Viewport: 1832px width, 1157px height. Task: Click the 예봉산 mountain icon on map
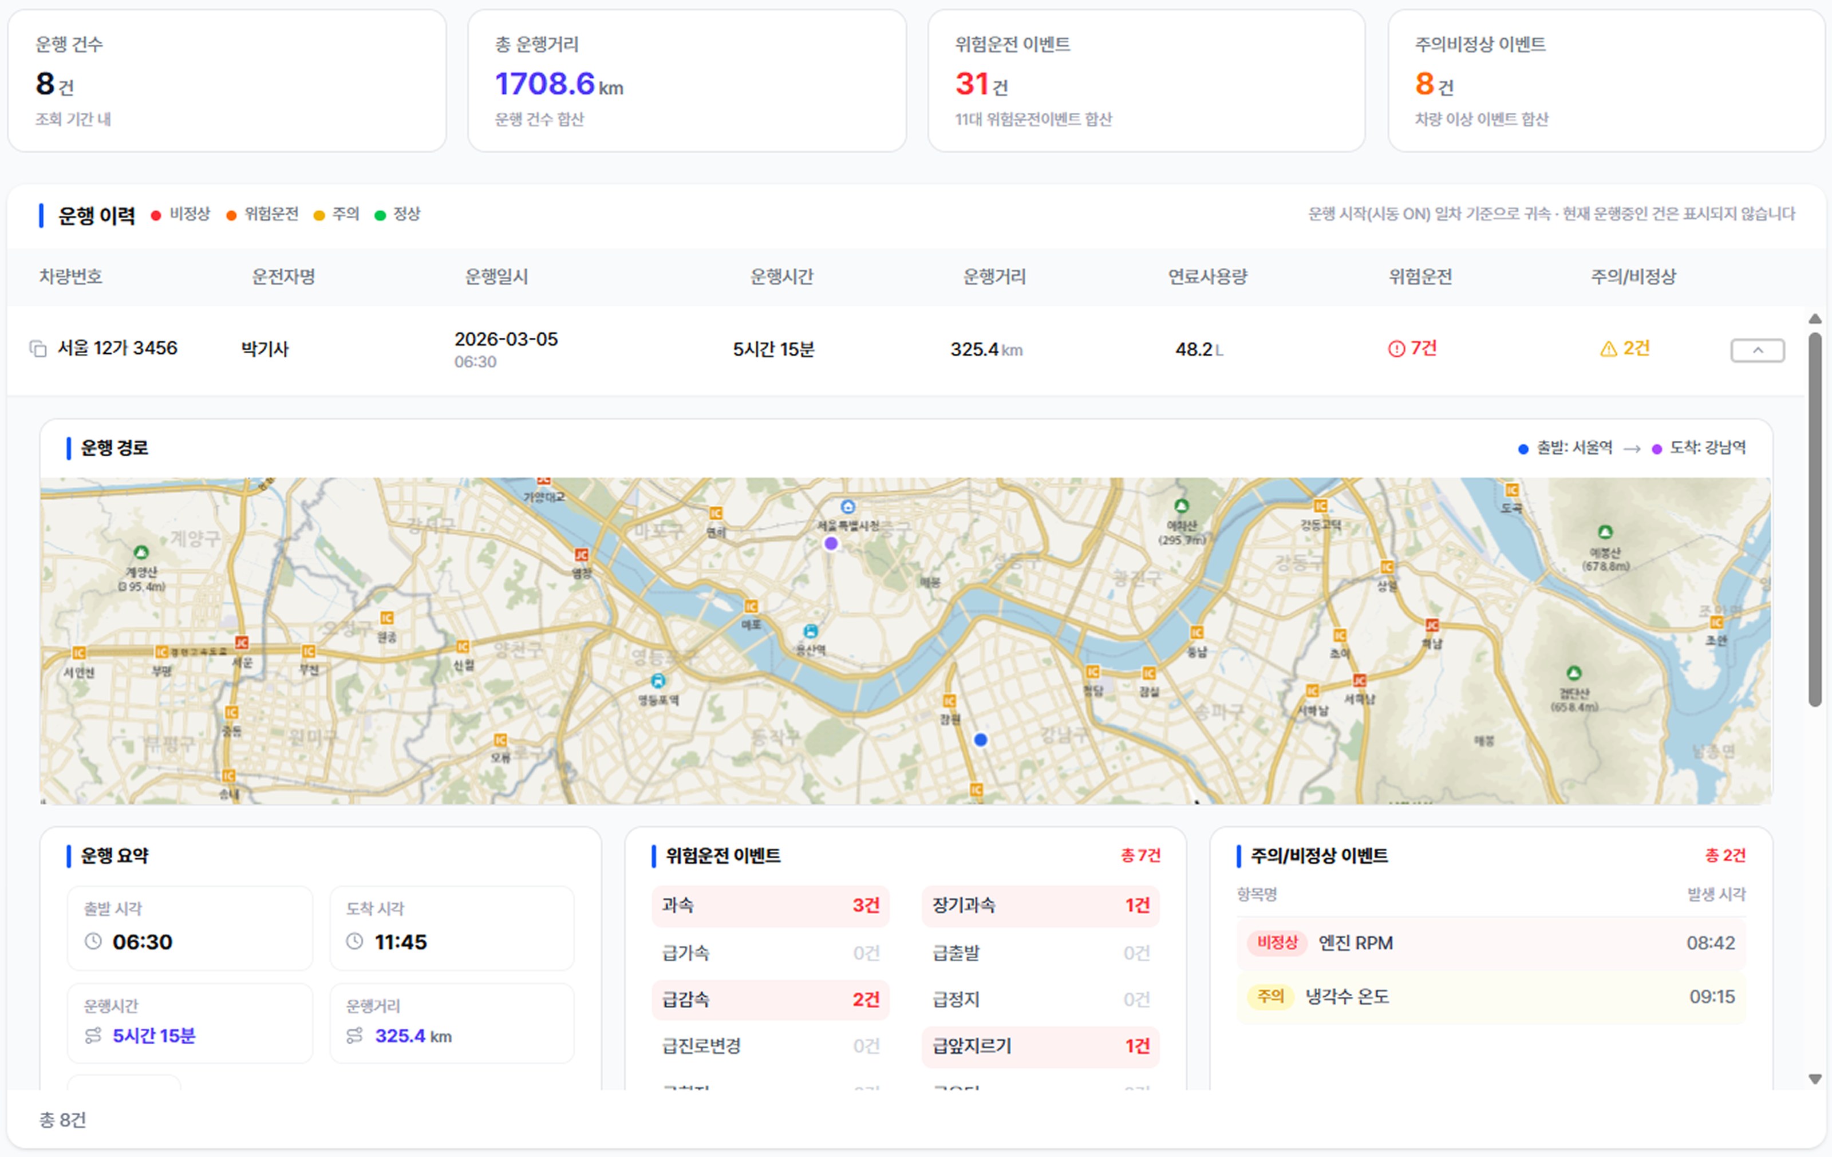coord(1605,532)
